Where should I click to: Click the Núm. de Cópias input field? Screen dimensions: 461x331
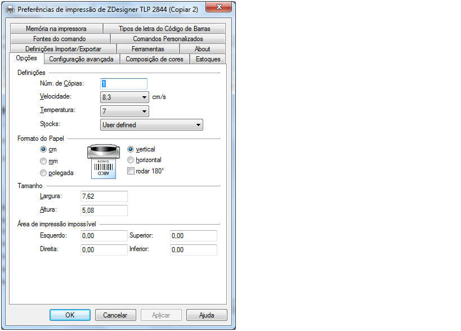pos(124,84)
